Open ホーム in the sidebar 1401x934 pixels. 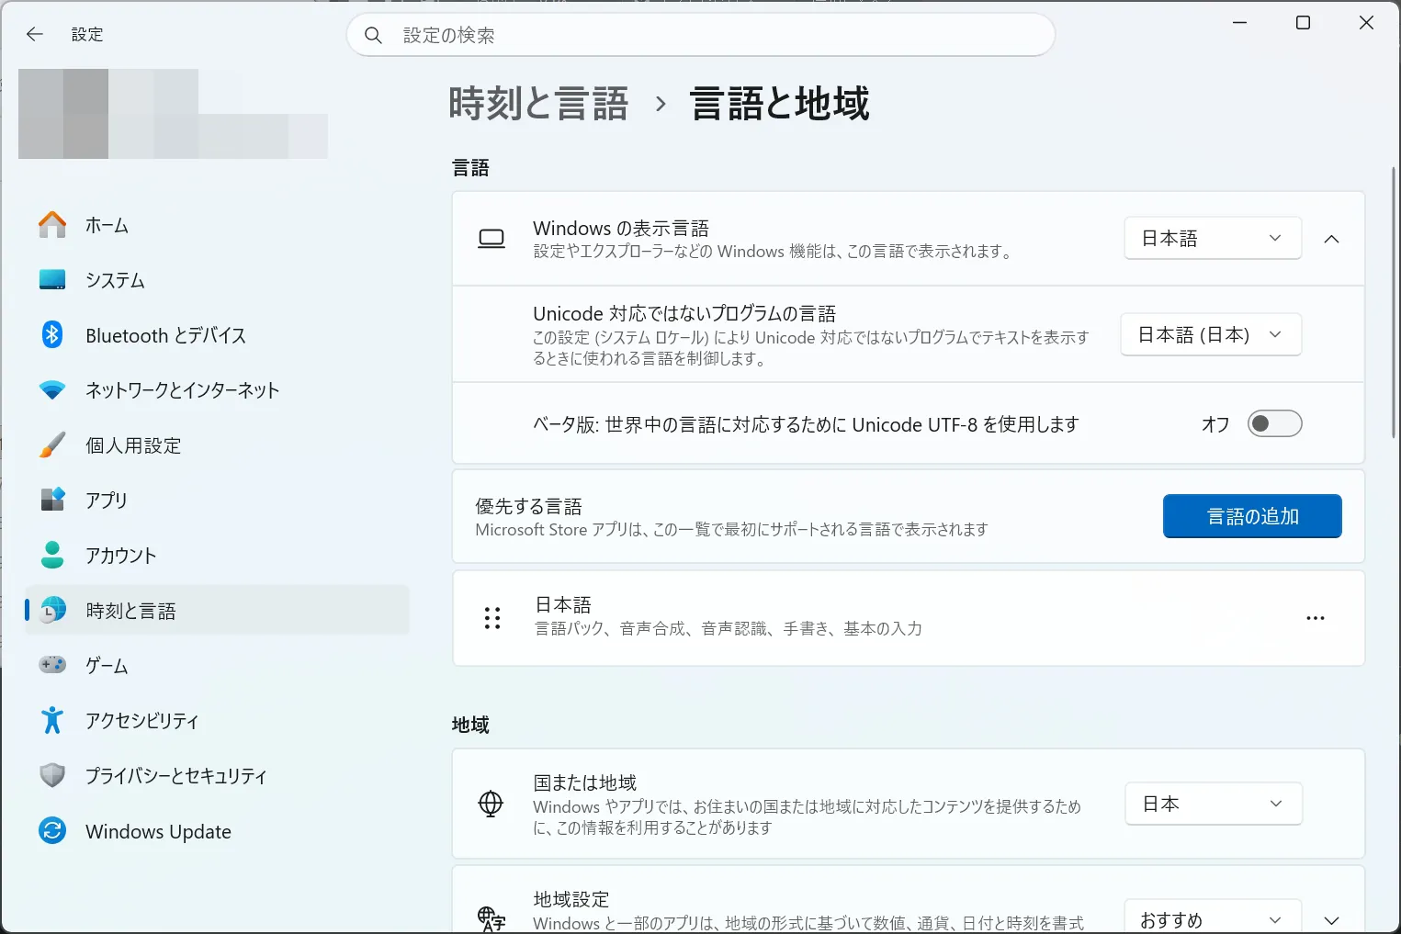217,225
